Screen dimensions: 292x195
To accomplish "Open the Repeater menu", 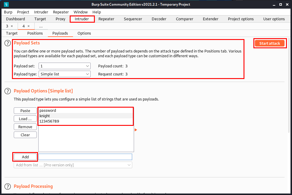I will pos(61,12).
